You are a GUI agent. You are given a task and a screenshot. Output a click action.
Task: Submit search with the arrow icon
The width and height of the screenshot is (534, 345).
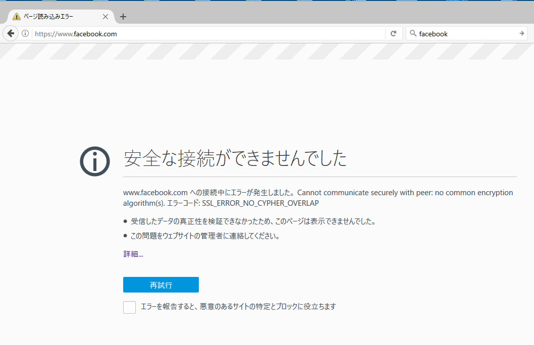click(521, 33)
